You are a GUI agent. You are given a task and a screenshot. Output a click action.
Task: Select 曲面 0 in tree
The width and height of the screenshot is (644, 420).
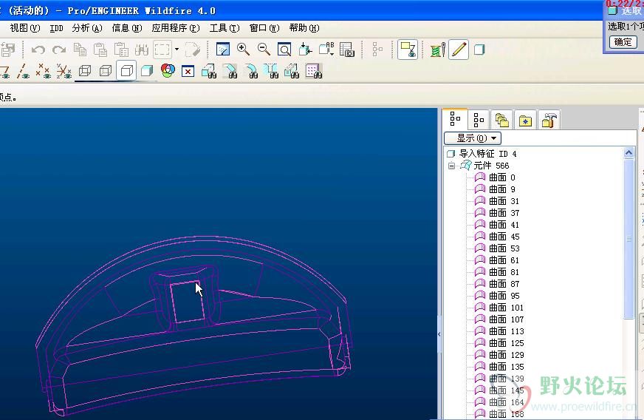pos(495,177)
